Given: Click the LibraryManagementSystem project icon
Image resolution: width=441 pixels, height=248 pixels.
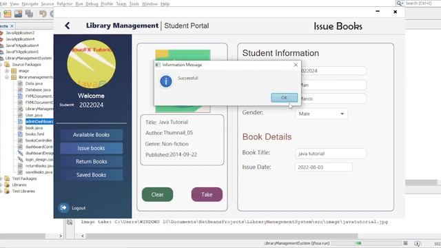Looking at the screenshot, I should 2,58.
